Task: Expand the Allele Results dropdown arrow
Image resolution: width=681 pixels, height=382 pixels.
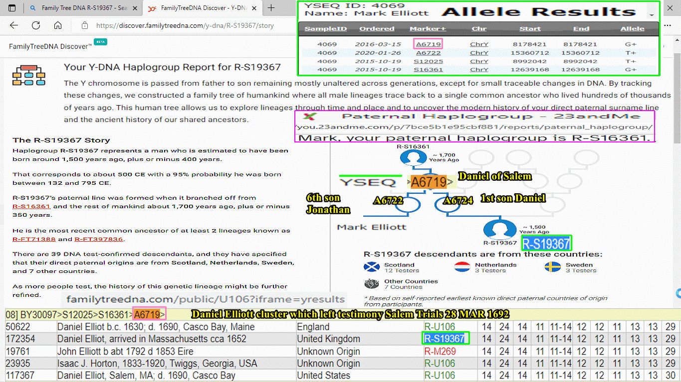Action: pos(652,15)
